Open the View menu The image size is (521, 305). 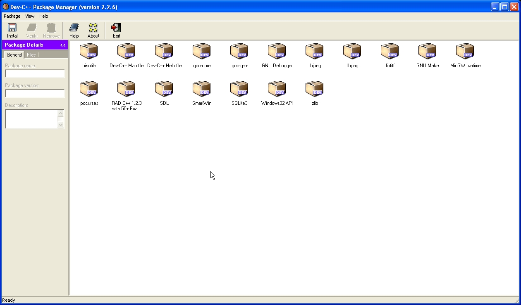(30, 16)
